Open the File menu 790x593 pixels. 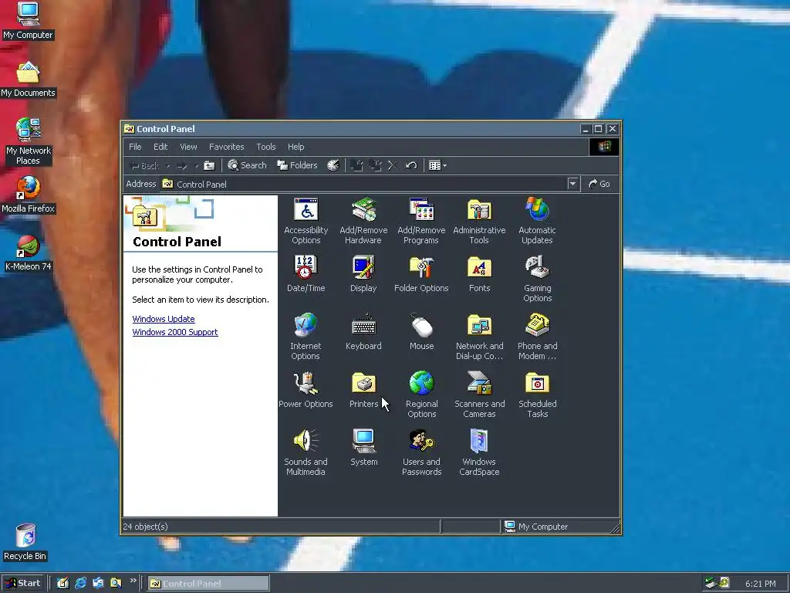[x=135, y=147]
